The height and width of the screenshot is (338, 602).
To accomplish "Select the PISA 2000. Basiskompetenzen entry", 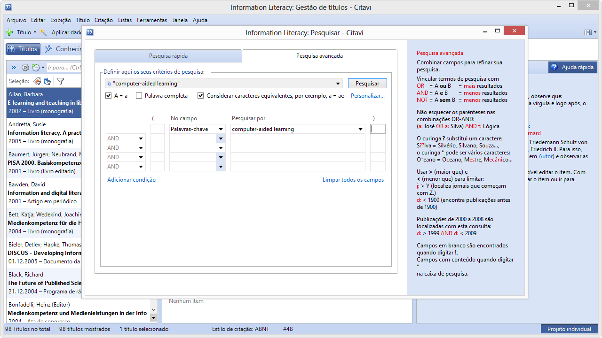I will (x=44, y=163).
